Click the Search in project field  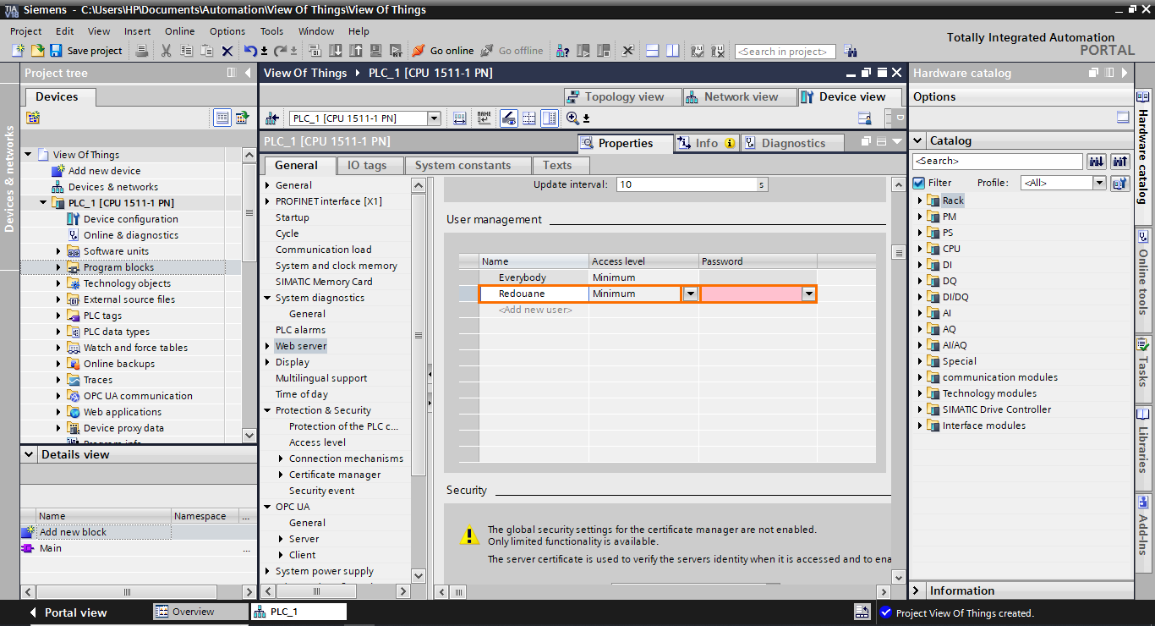pyautogui.click(x=785, y=52)
